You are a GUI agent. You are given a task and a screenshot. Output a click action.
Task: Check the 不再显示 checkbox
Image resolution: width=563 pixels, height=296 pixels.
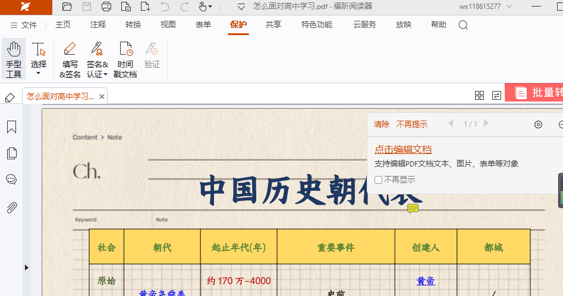pos(379,180)
